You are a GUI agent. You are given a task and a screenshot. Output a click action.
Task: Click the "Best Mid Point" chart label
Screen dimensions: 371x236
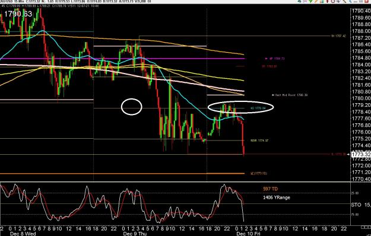290,95
